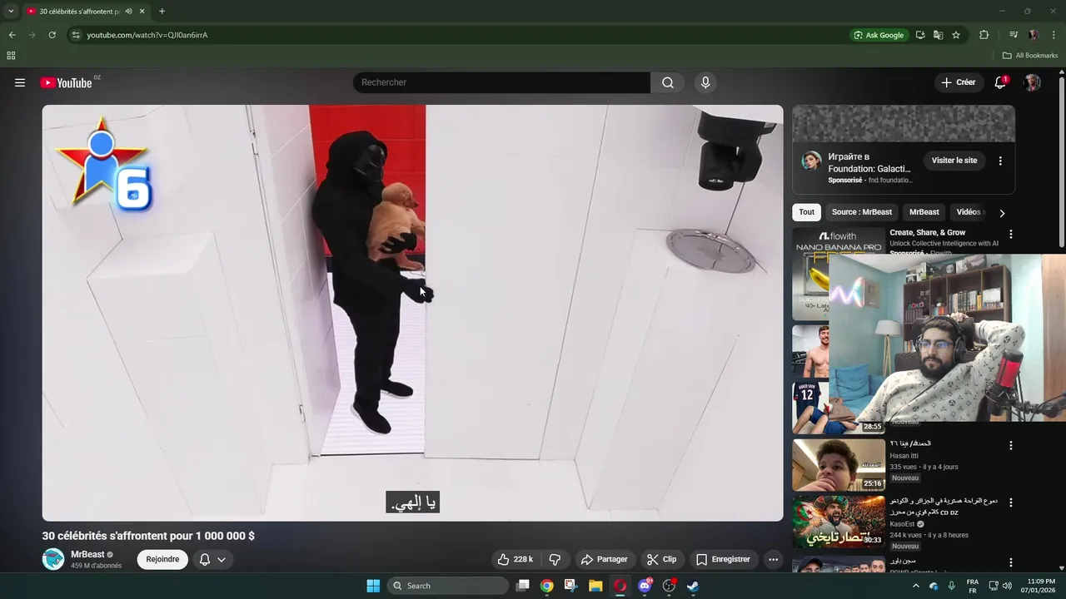Viewport: 1066px width, 599px height.
Task: Dislike the MrBeast video
Action: click(555, 559)
